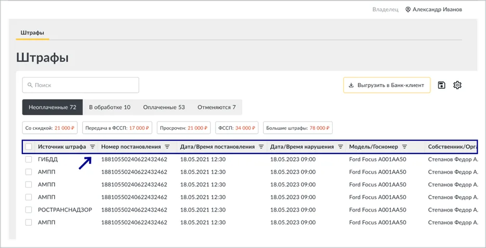Click 18.05.2023 09:00 in the ГИБДД row

tap(293, 160)
